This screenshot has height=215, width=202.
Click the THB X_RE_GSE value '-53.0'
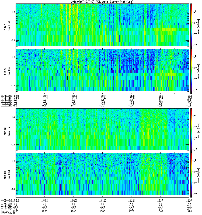tap(189, 96)
